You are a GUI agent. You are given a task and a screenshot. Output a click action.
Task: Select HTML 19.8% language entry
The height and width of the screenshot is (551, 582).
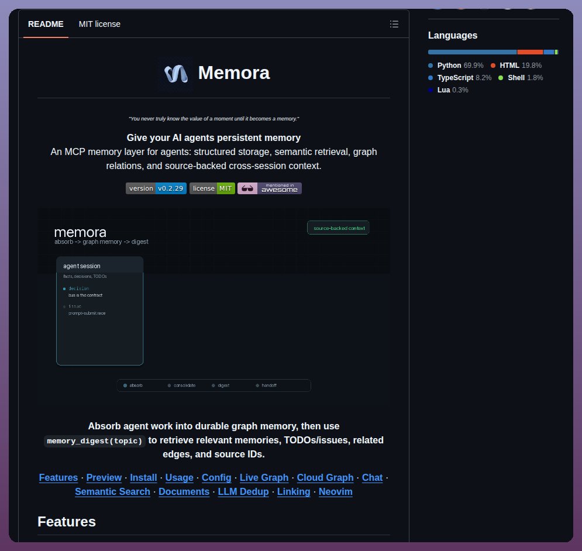coord(516,66)
